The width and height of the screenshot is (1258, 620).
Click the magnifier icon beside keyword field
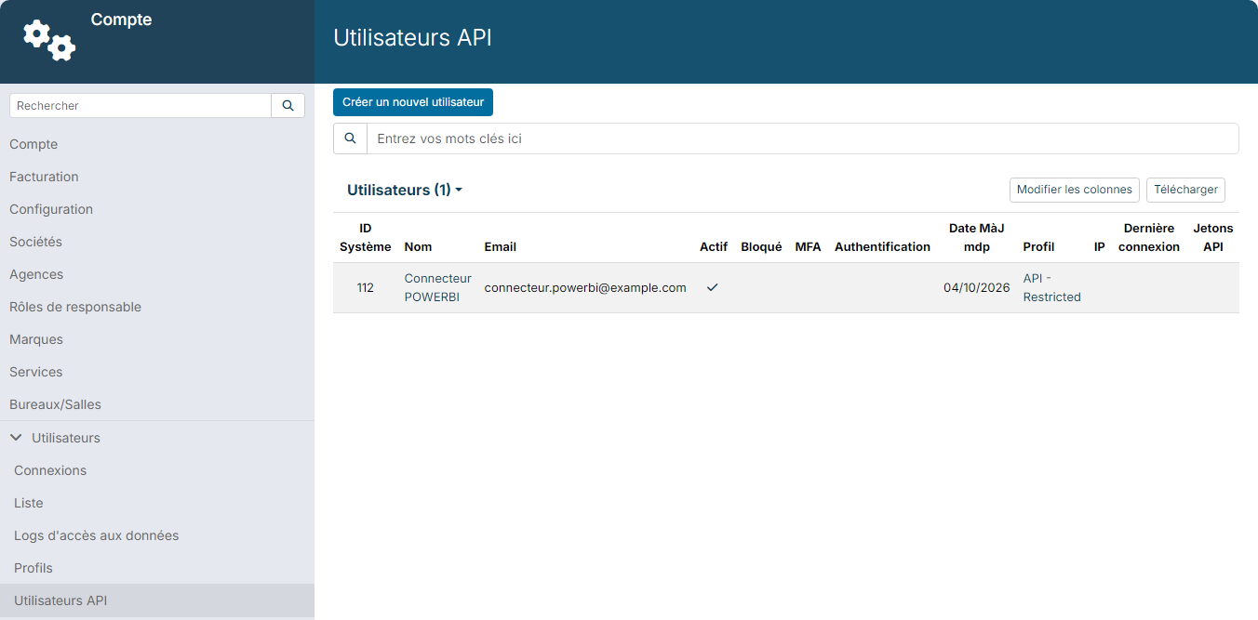click(351, 139)
